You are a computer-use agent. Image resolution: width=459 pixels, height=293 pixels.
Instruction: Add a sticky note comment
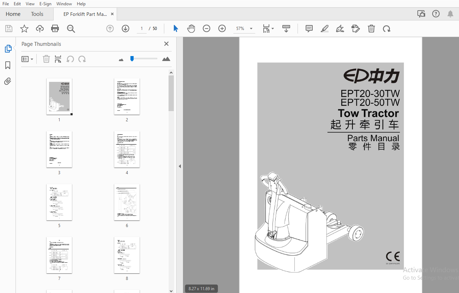pyautogui.click(x=309, y=29)
